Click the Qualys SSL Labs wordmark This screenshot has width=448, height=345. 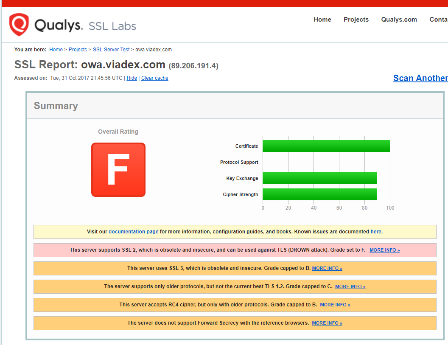[85, 25]
